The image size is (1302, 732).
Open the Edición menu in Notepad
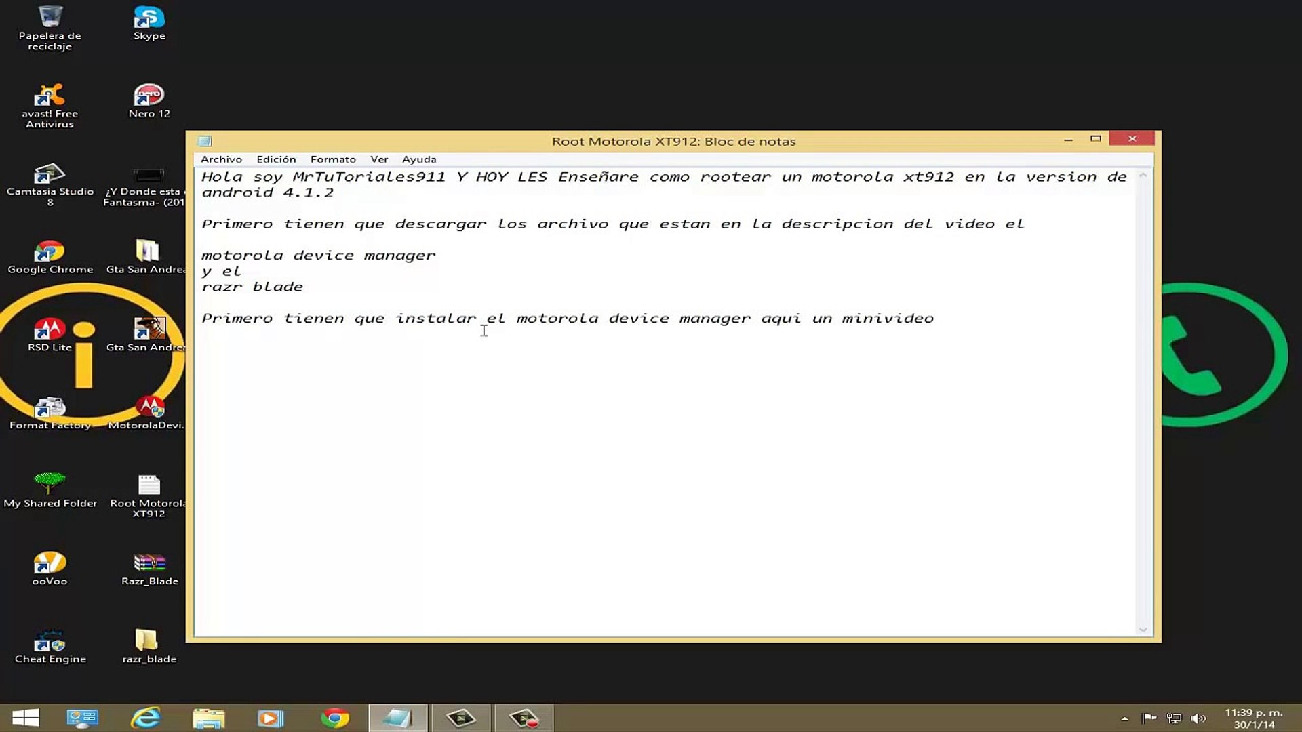pos(276,159)
